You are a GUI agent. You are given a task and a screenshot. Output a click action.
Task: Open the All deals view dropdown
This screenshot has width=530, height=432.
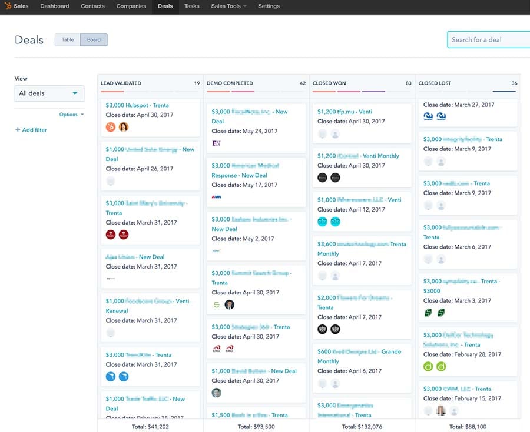click(x=49, y=93)
